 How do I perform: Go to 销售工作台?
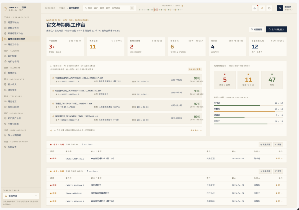[x=20, y=28]
